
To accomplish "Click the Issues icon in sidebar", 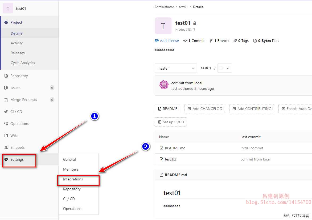I will click(x=6, y=88).
